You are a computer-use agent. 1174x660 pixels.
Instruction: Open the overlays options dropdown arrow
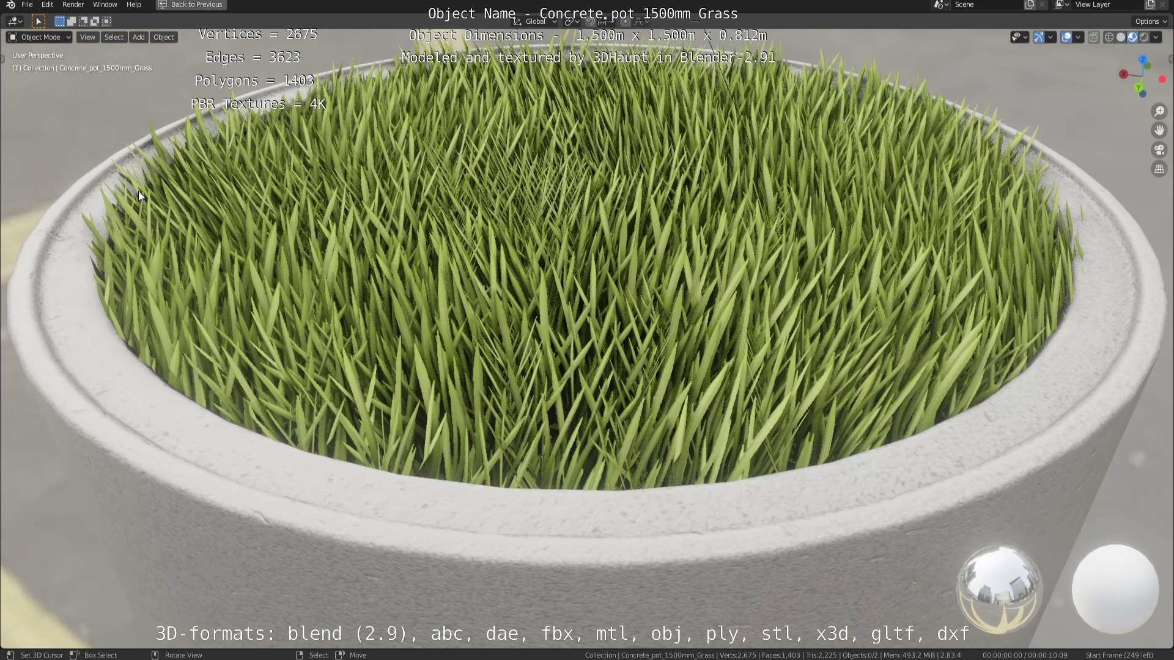[x=1078, y=37]
